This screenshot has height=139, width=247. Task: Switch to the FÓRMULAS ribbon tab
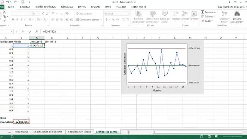(x=67, y=7)
